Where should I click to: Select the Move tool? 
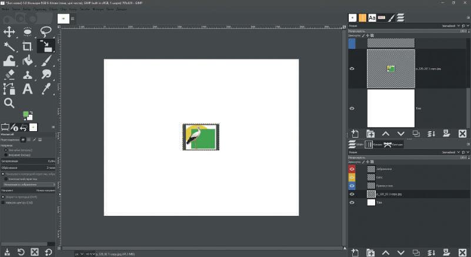pyautogui.click(x=9, y=32)
